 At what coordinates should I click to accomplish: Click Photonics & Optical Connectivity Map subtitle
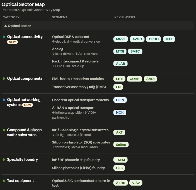tap(31, 10)
